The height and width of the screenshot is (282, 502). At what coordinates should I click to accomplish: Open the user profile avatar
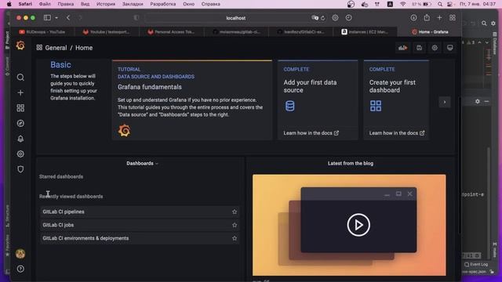20,254
